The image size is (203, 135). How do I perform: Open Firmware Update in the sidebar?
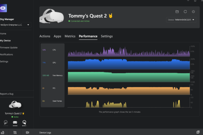(9, 48)
